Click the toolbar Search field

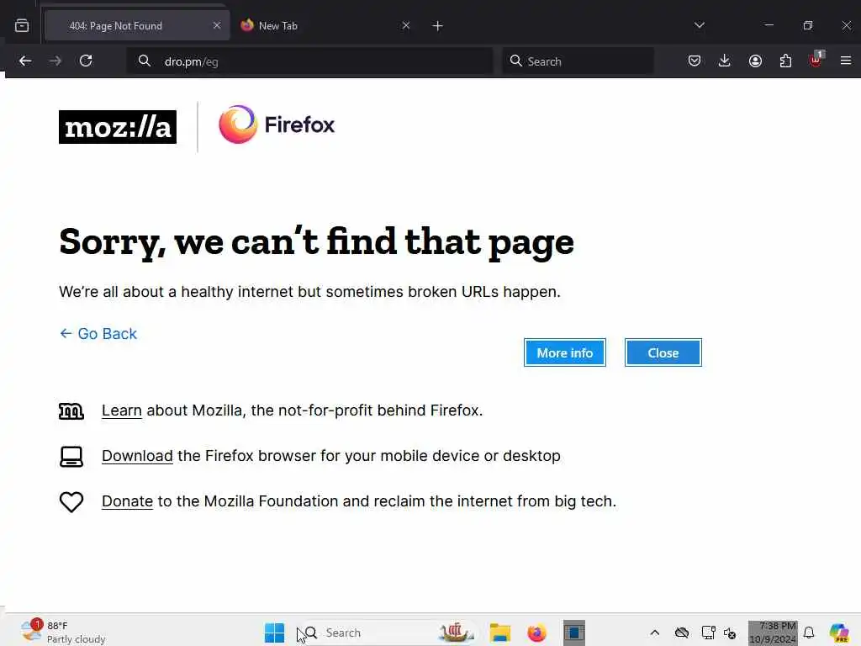(x=578, y=61)
